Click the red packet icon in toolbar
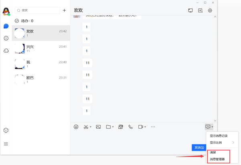Viewport: 241px width, 165px height. point(120,127)
